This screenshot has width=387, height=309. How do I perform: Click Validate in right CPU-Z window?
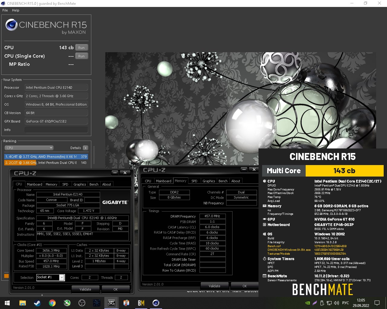[214, 286]
